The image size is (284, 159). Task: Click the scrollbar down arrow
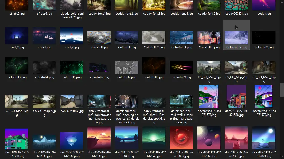tap(282, 157)
